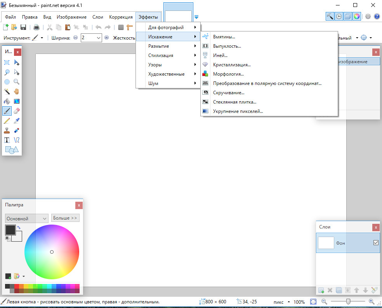
Task: Toggle visibility checkbox of the Фон layer
Action: [375, 242]
